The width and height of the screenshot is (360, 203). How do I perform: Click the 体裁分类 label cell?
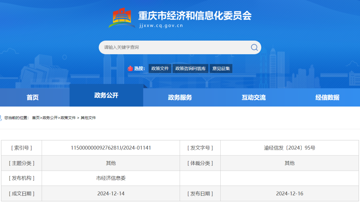200,163
